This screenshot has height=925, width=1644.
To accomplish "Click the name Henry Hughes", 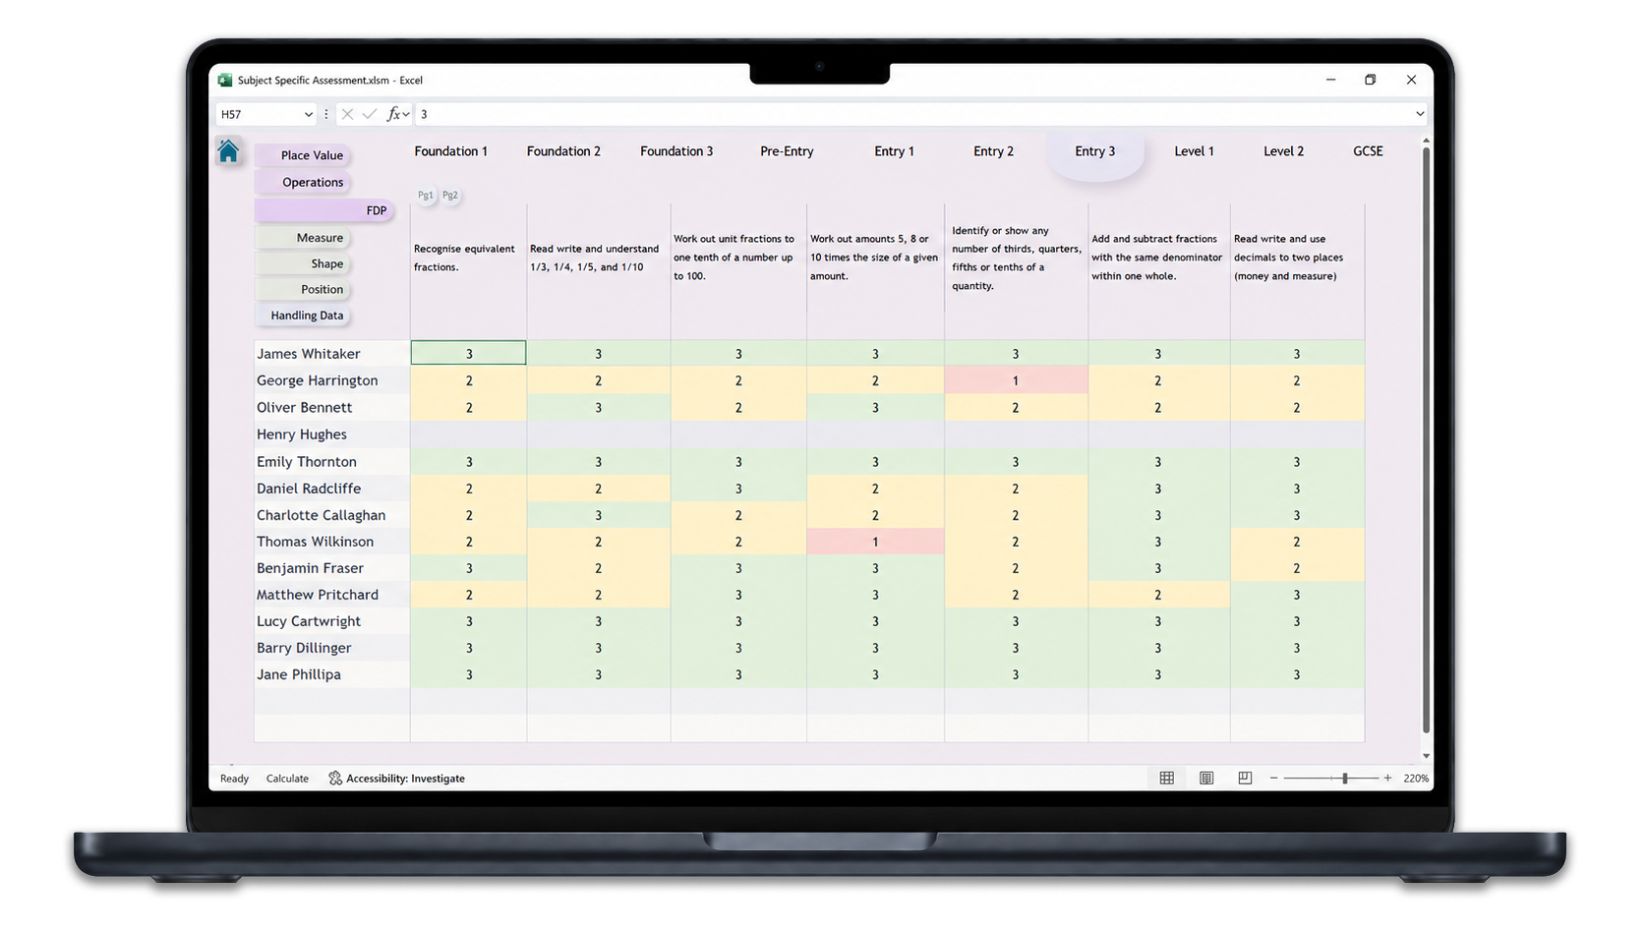I will coord(301,434).
